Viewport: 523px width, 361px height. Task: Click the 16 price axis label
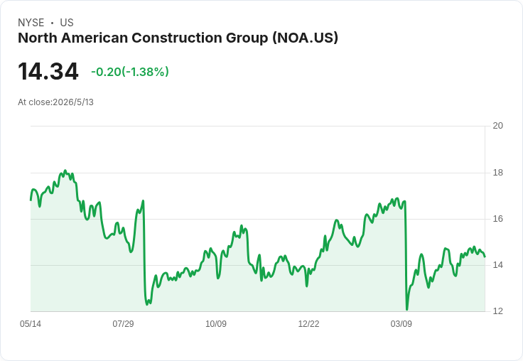coord(497,219)
